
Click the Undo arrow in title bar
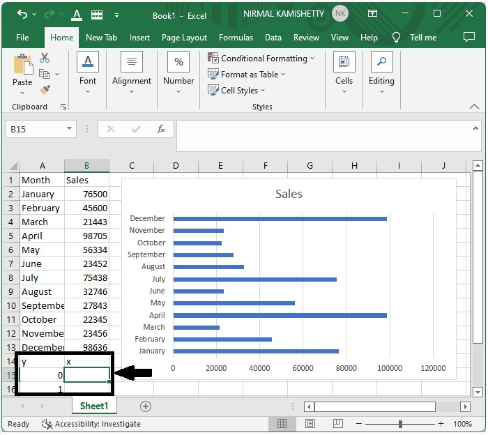22,15
